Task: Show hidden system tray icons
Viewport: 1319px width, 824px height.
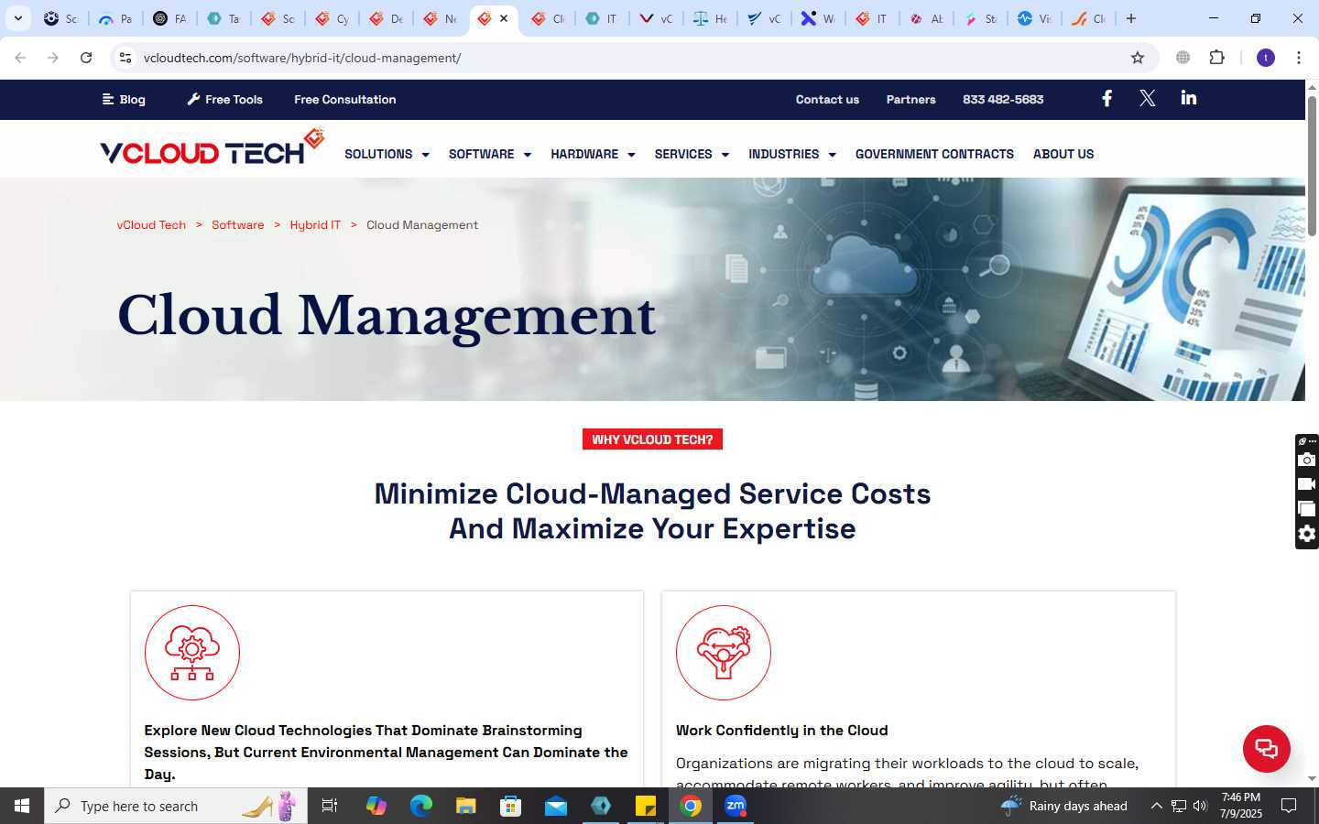Action: pos(1156,806)
